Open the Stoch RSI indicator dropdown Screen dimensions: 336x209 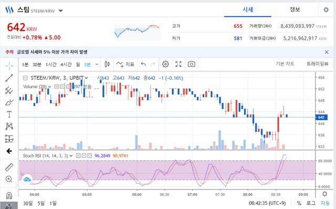(x=71, y=156)
